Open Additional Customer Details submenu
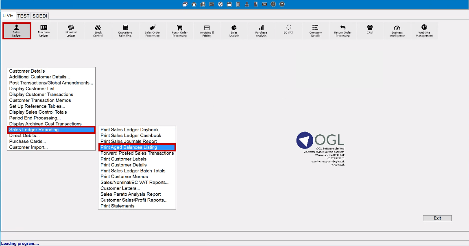Viewport: 469px width, 246px height. [51, 77]
